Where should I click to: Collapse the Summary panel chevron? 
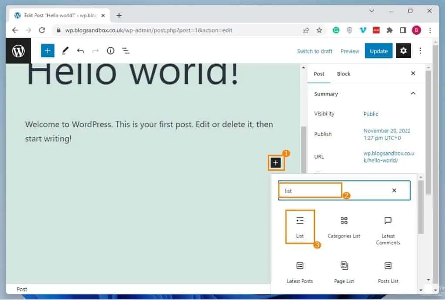[413, 94]
